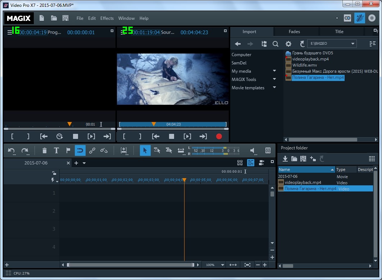The width and height of the screenshot is (382, 280).
Task: Click the orange playhead on timeline ruler
Action: tap(184, 180)
